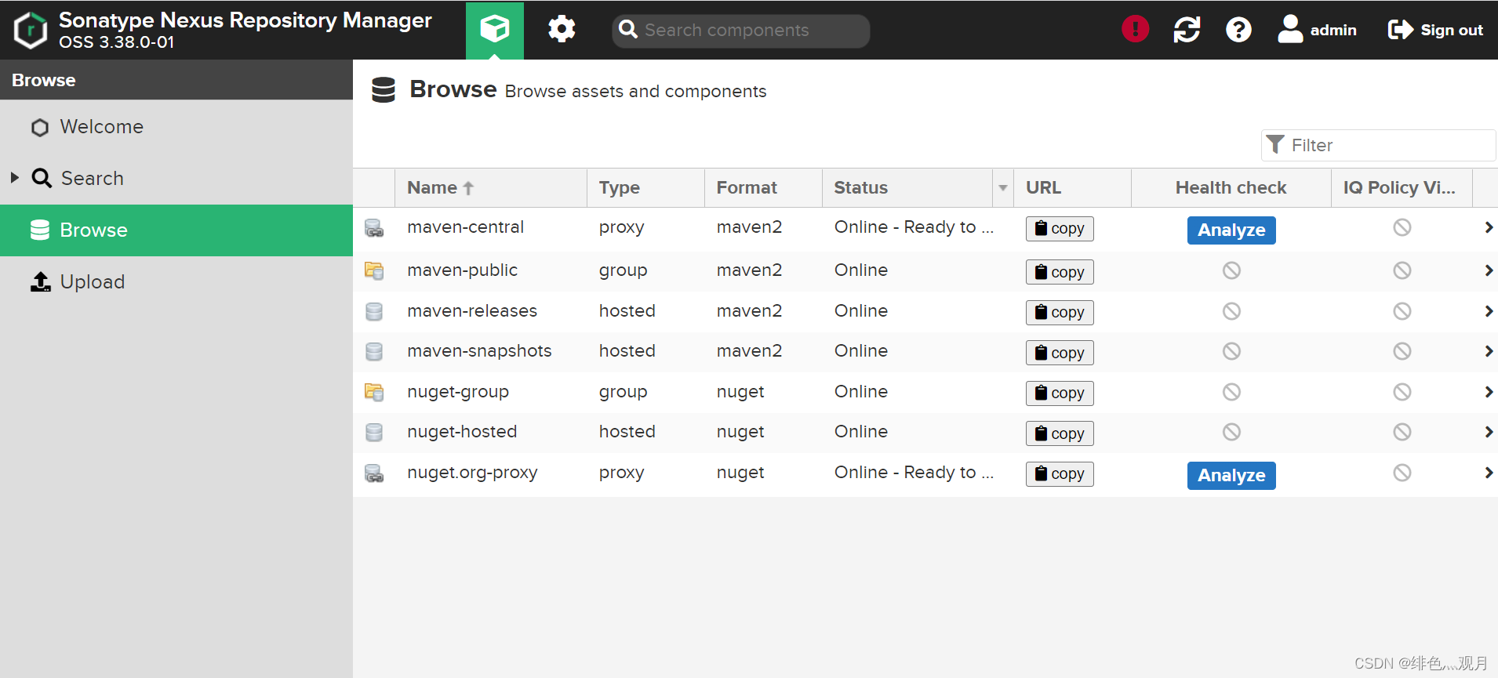This screenshot has width=1498, height=678.
Task: Select Browse in the sidebar
Action: (x=176, y=230)
